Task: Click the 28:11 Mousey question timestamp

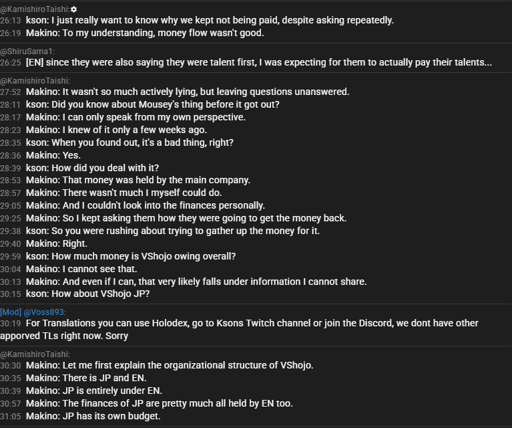Action: (x=11, y=105)
